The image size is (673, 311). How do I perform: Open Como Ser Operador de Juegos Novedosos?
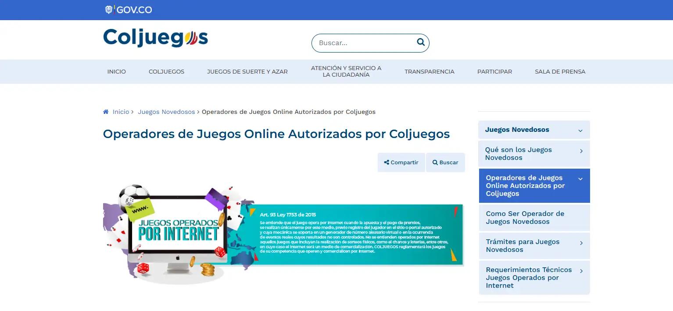(534, 218)
